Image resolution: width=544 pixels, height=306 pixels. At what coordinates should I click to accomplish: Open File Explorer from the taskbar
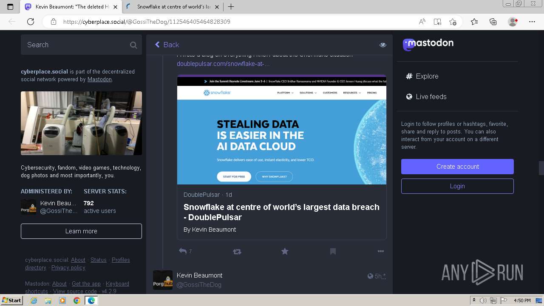[48, 300]
